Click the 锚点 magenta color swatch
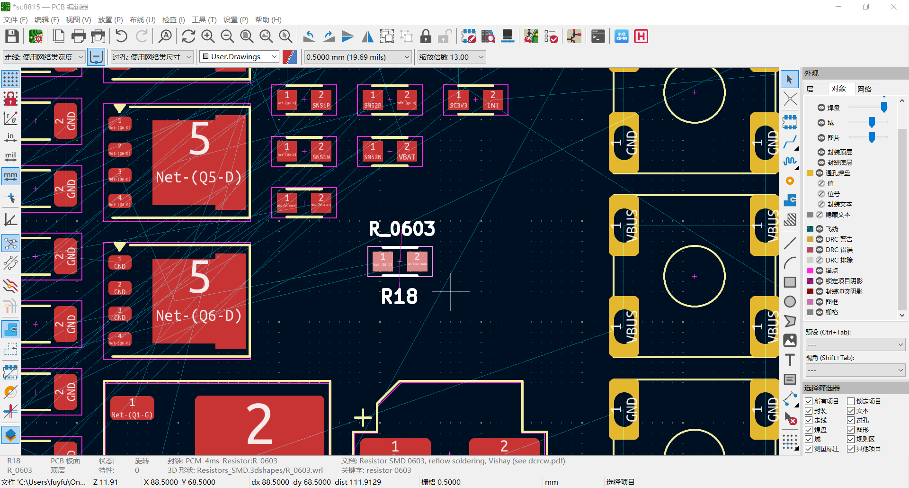The image size is (909, 488). 810,271
